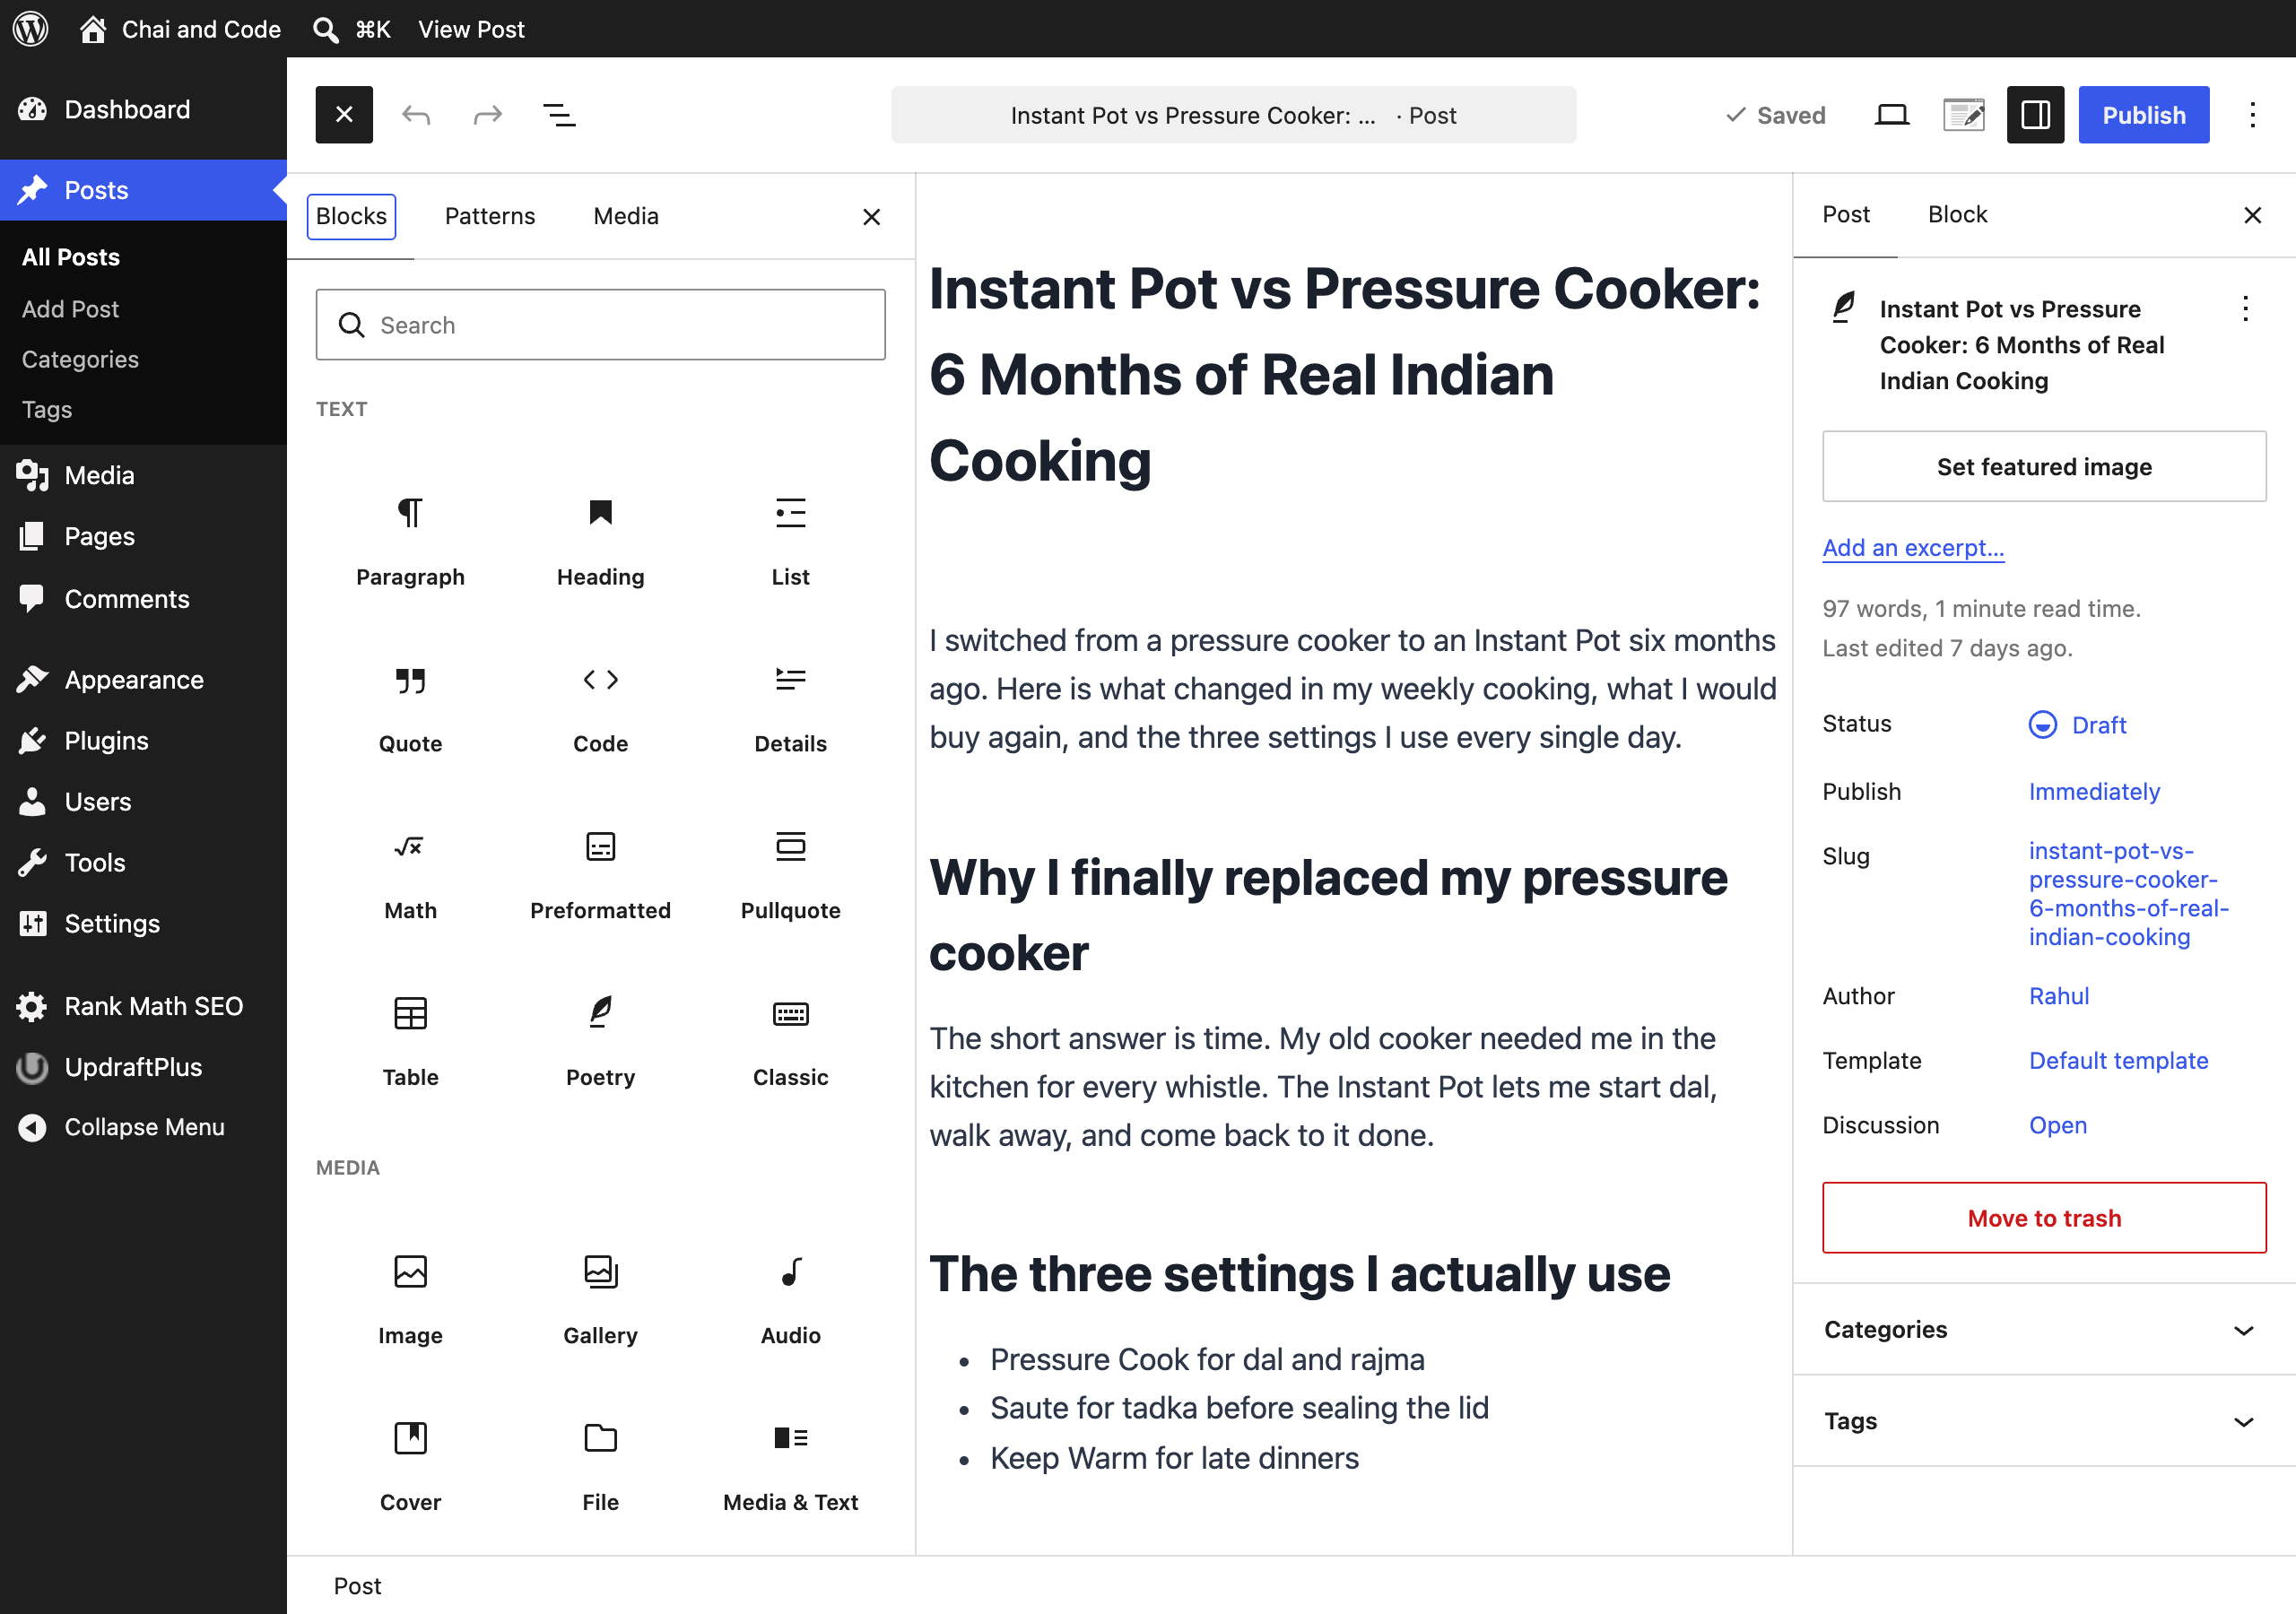Insert a Classic block
The width and height of the screenshot is (2296, 1614).
click(x=790, y=1041)
